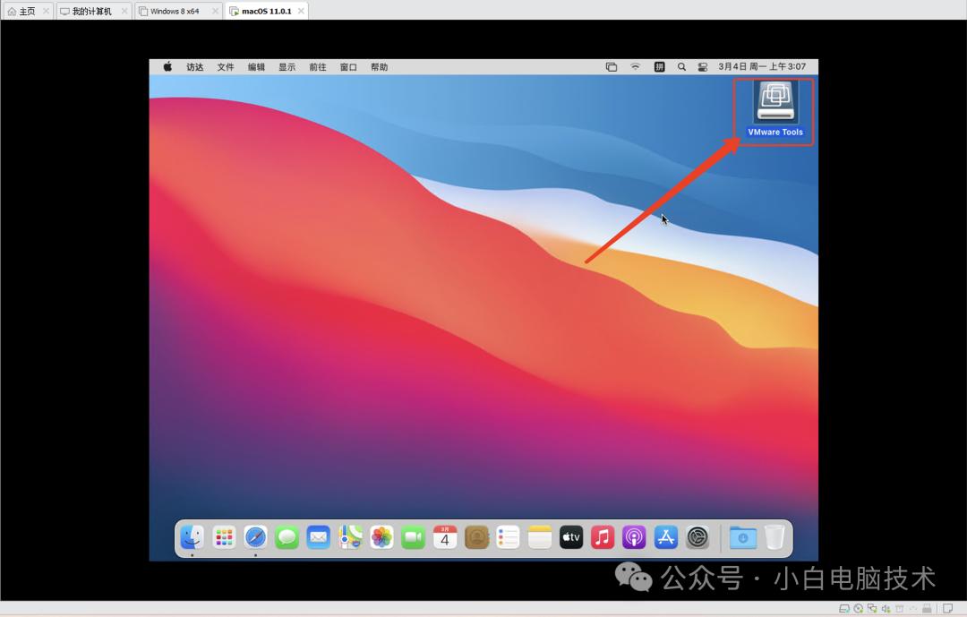
Task: Open the 文件 menu in the menu bar
Action: [x=225, y=65]
